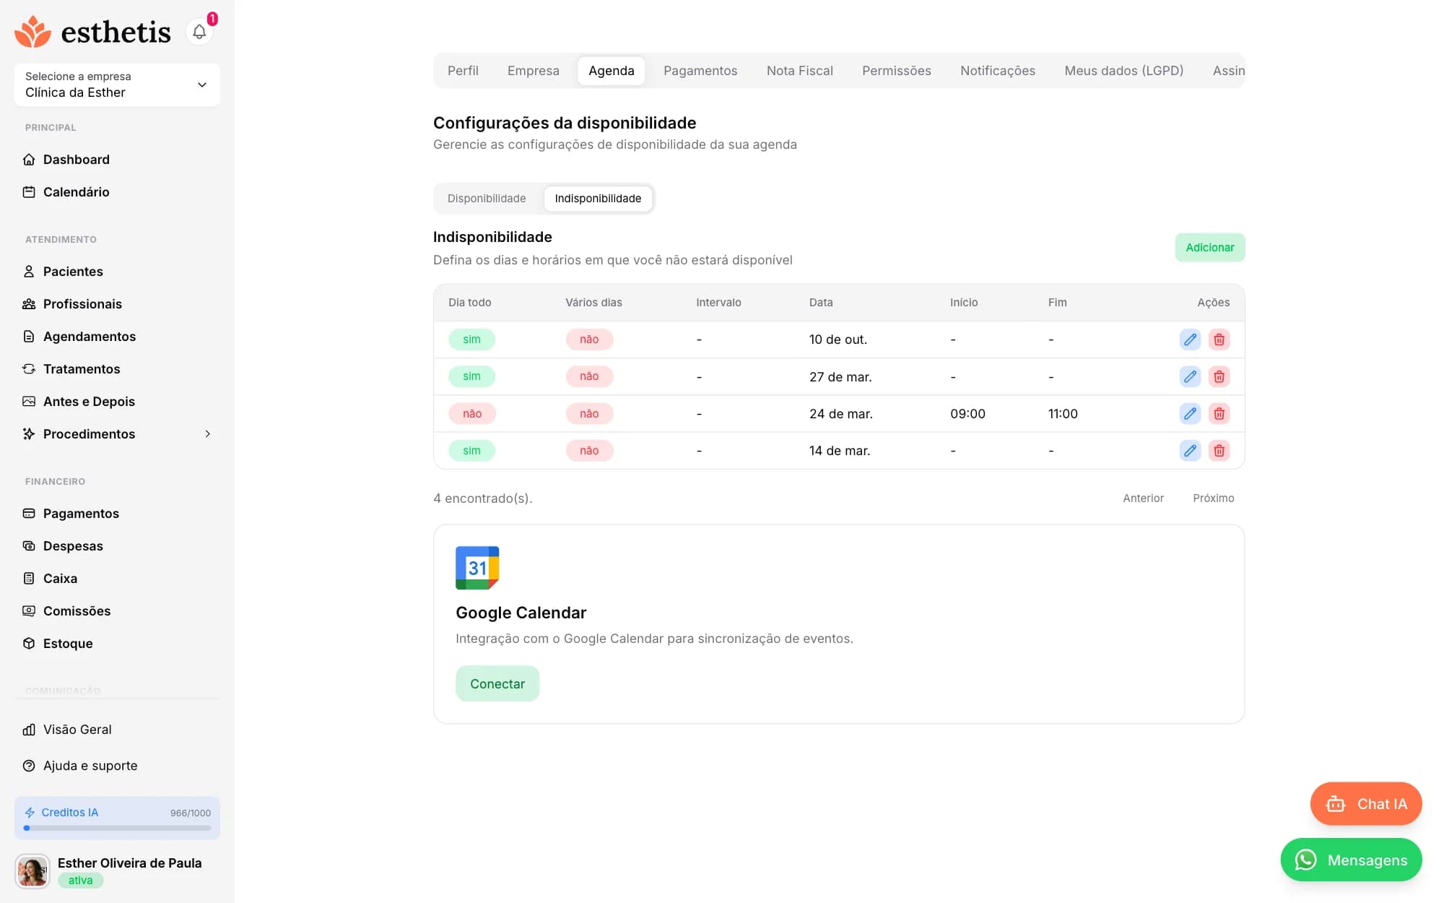Click the Google Calendar logo
This screenshot has height=903, width=1444.
(477, 568)
